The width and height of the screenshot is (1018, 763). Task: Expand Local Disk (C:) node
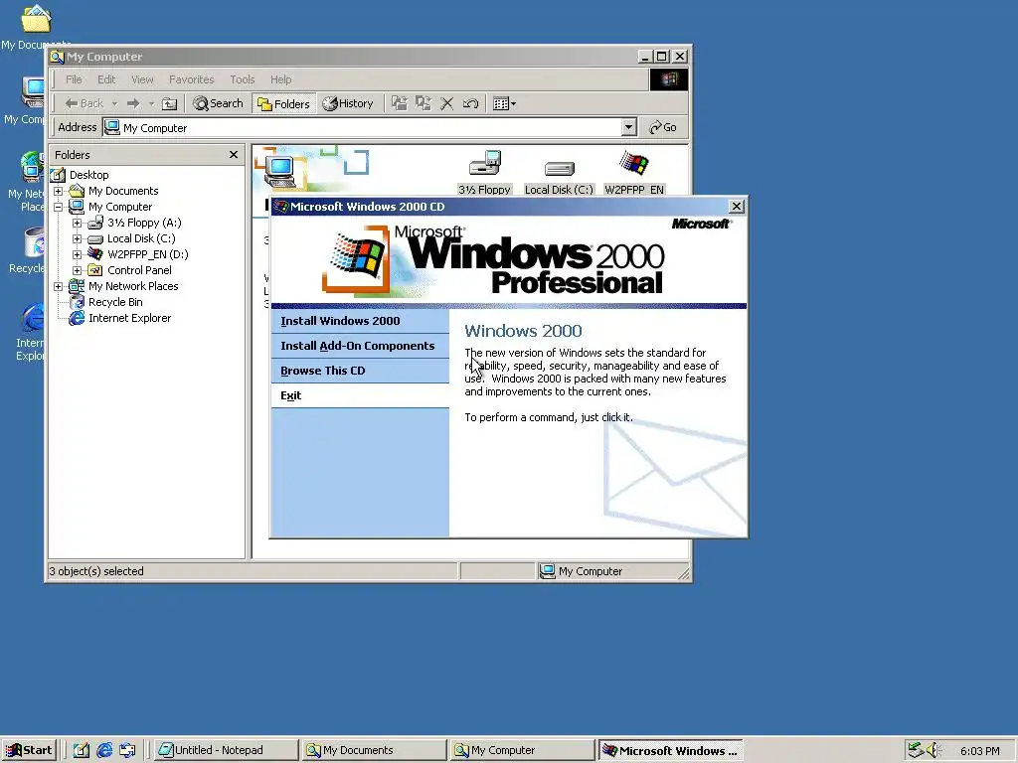77,238
